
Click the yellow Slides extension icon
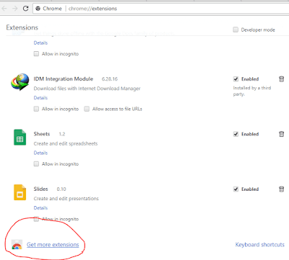click(20, 192)
